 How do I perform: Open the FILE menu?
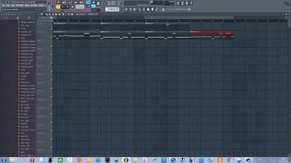coord(3,5)
